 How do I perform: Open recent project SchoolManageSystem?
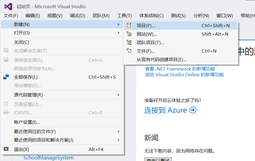[49, 158]
